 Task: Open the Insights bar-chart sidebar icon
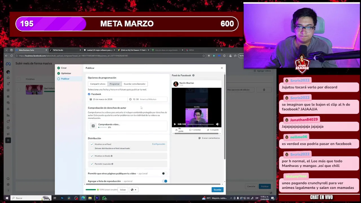tap(8, 115)
